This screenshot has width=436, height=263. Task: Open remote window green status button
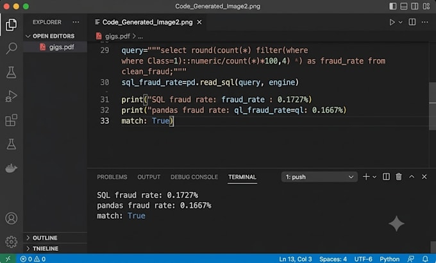click(8, 259)
